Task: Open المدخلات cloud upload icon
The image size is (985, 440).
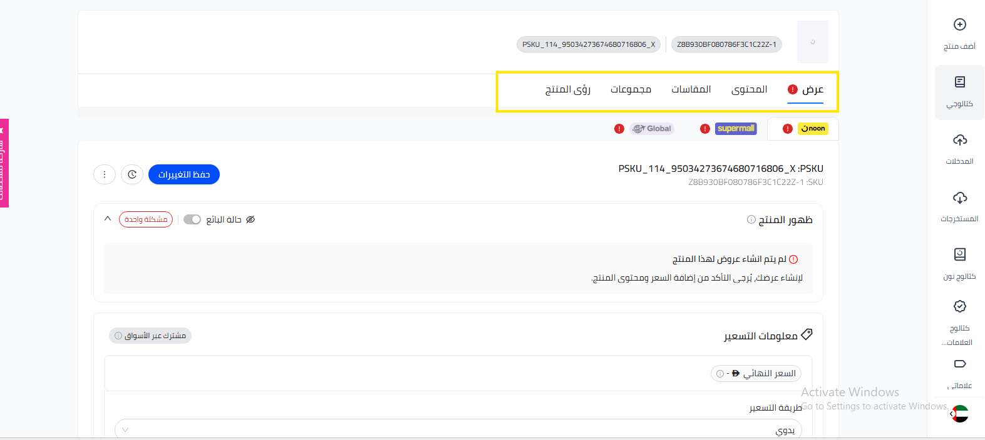Action: [959, 140]
